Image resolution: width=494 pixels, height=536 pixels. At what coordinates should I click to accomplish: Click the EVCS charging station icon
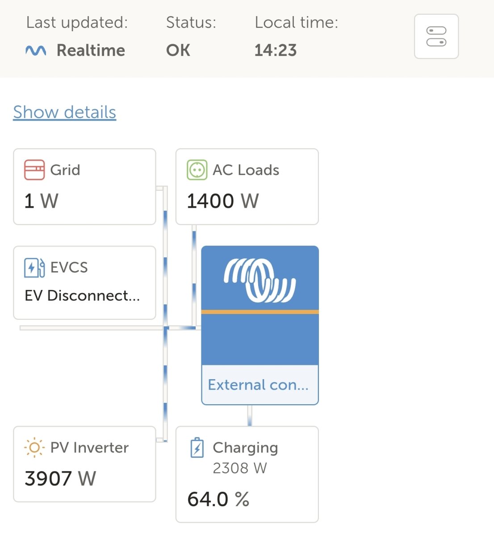click(x=34, y=268)
